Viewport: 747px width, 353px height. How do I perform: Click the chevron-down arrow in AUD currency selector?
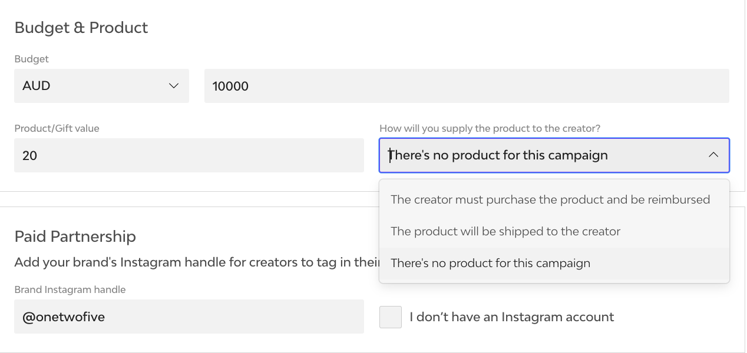pyautogui.click(x=174, y=86)
